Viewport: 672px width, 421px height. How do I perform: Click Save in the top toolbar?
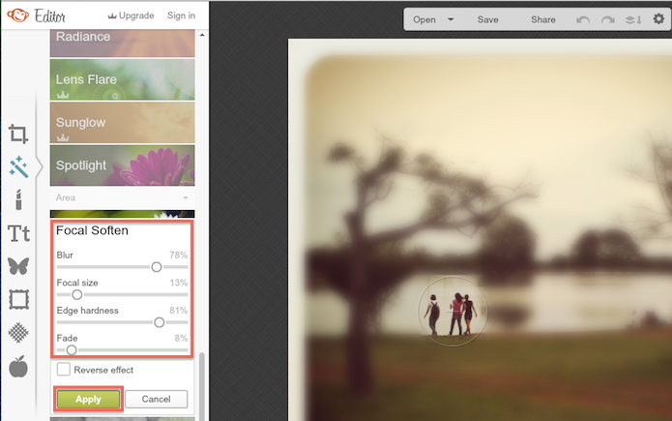(x=487, y=19)
